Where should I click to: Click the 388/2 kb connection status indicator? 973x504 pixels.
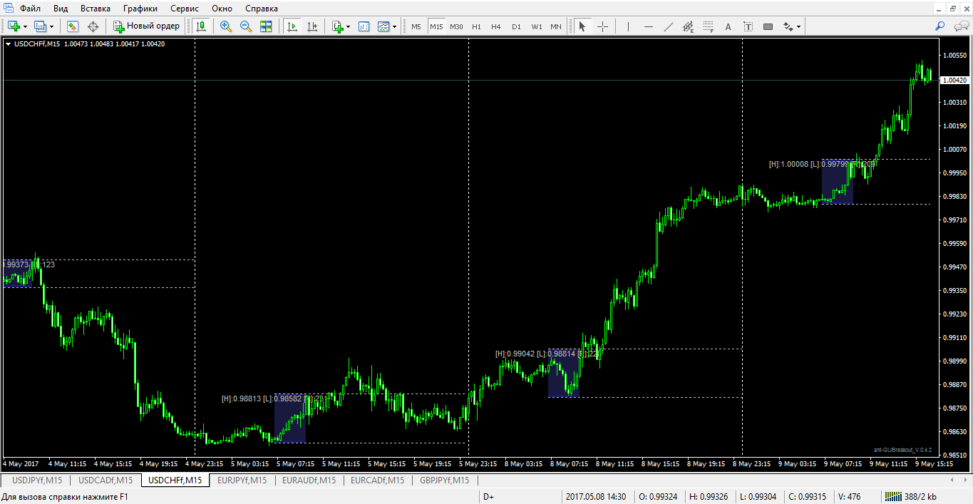pyautogui.click(x=910, y=496)
